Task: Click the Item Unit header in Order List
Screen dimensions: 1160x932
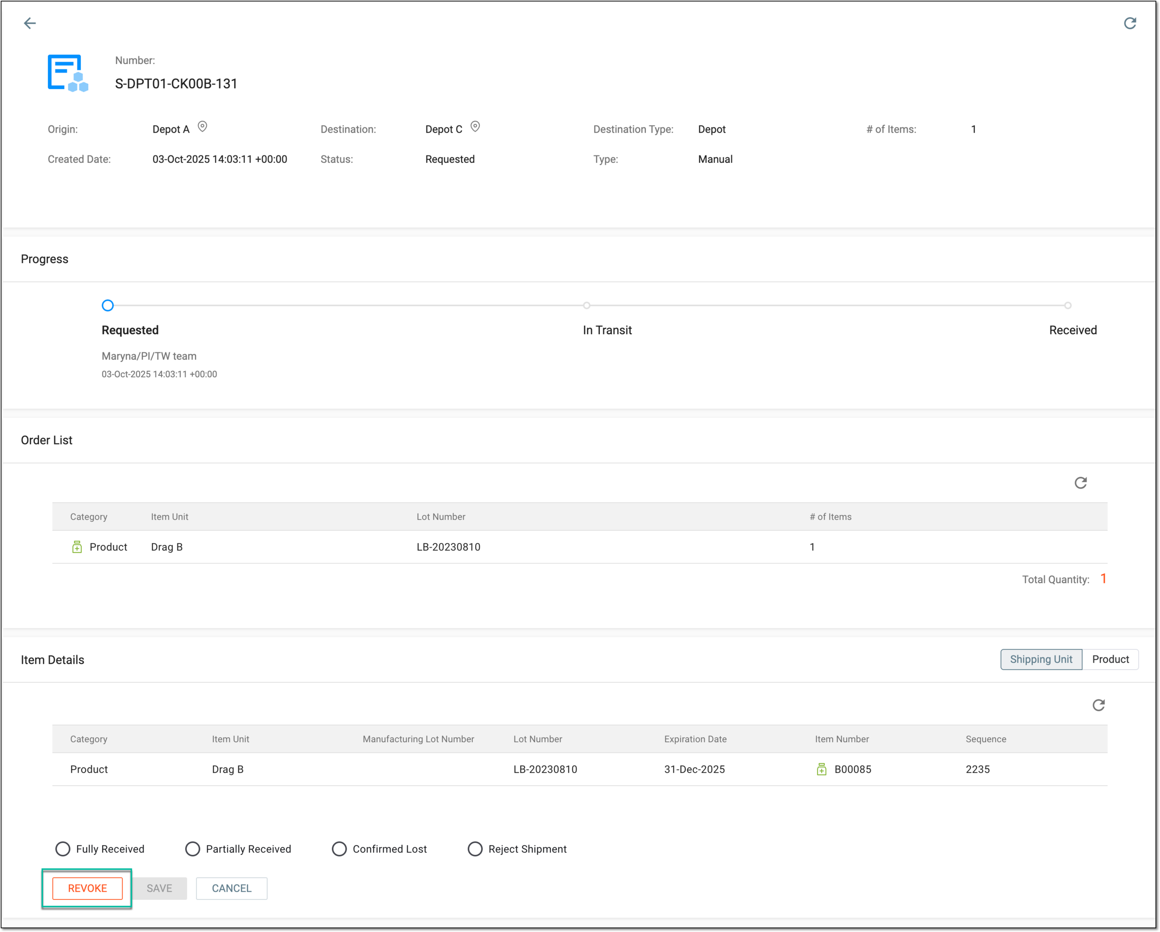Action: pyautogui.click(x=169, y=517)
